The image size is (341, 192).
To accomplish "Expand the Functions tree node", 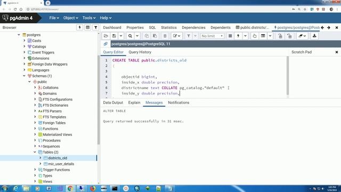I will coord(35,129).
